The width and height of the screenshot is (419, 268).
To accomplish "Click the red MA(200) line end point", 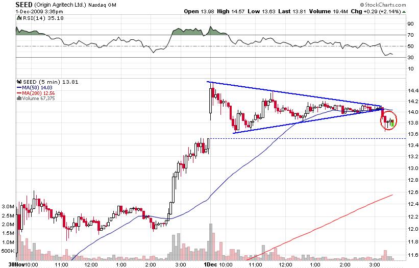I will pyautogui.click(x=392, y=195).
